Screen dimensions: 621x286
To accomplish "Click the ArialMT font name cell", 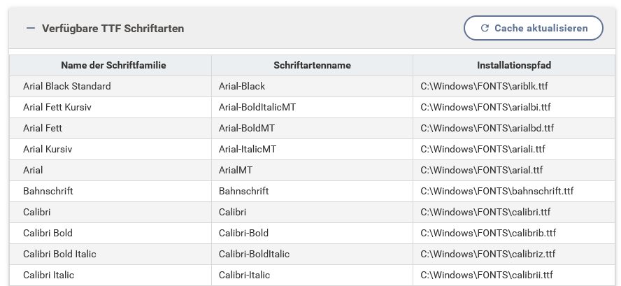I will point(236,171).
